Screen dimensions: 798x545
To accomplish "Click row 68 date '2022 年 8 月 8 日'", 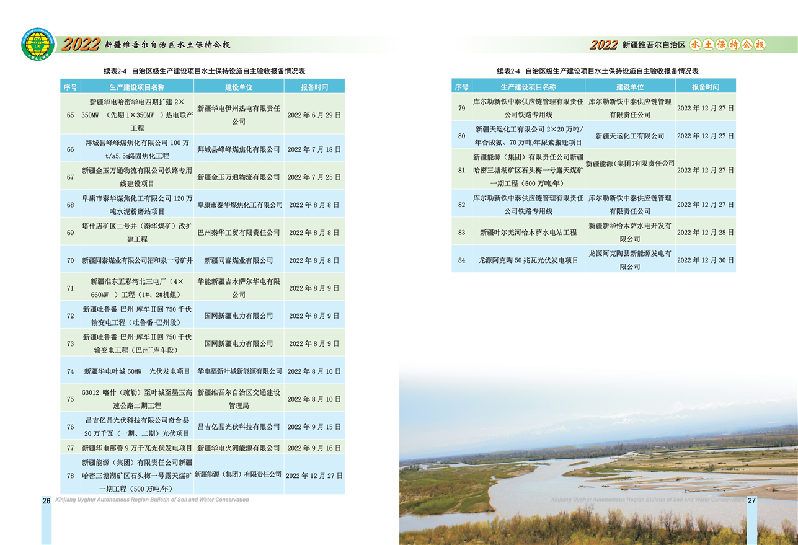I will [314, 205].
